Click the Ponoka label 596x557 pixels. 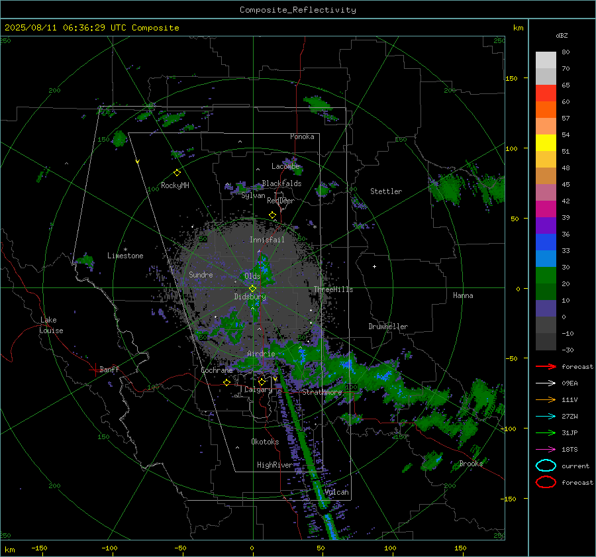click(302, 136)
